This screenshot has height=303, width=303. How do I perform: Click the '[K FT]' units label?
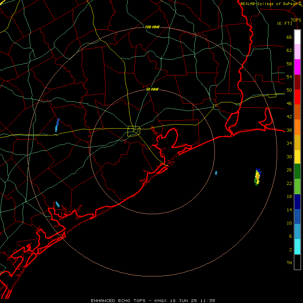pos(284,24)
